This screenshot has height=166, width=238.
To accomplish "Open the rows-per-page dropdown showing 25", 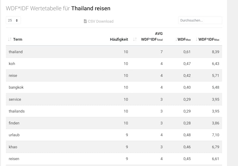I will tap(13, 20).
